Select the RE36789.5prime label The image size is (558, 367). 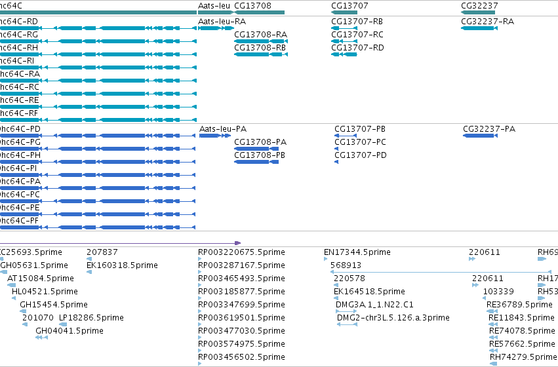(519, 305)
